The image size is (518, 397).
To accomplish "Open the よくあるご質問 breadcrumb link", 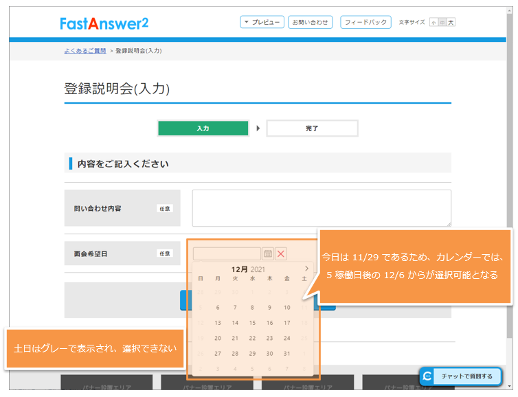I will (85, 51).
